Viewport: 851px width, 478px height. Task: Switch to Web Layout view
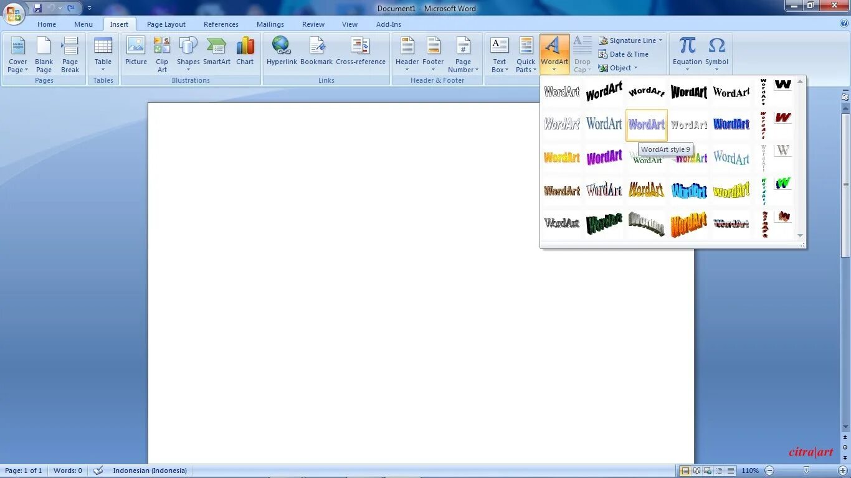pos(708,471)
